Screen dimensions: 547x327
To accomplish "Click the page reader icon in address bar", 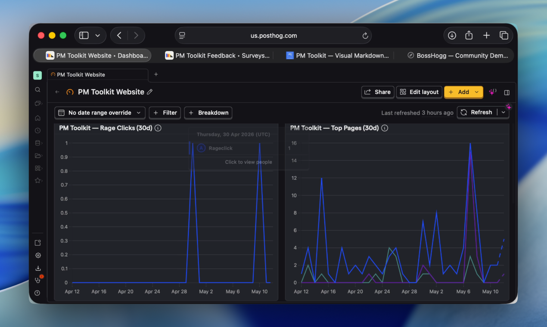I will click(182, 36).
